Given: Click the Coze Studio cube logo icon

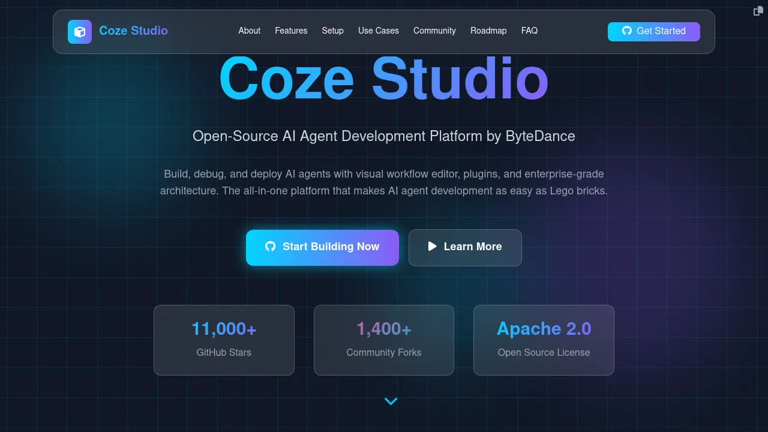Looking at the screenshot, I should [80, 32].
